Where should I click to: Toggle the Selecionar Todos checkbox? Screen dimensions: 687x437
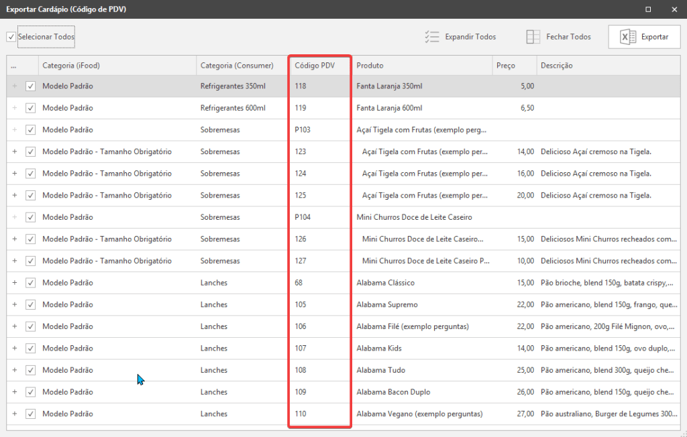tap(11, 37)
